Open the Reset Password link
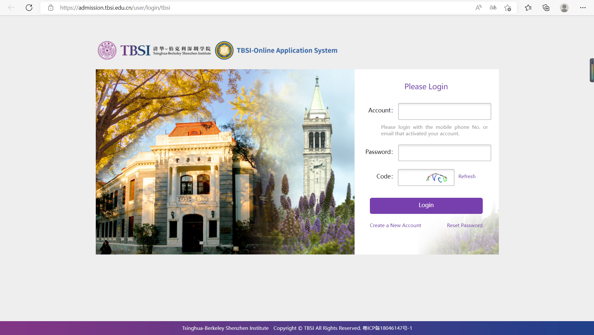 [465, 225]
